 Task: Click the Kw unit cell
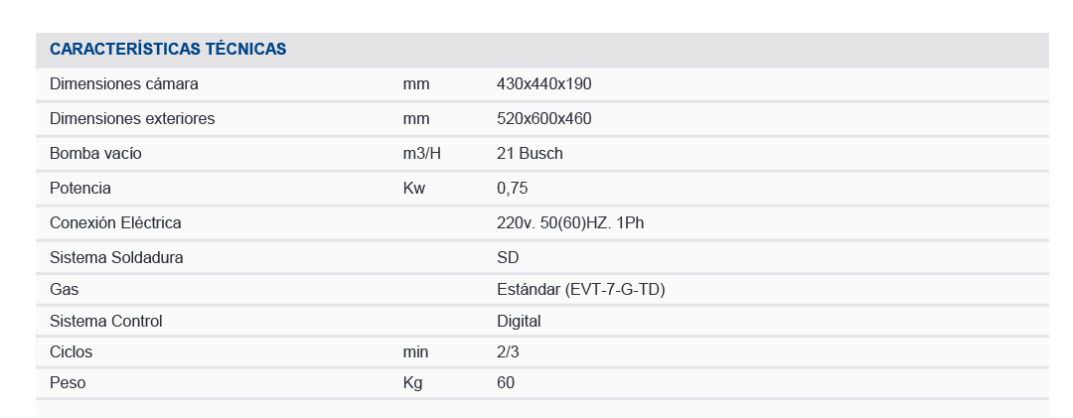pyautogui.click(x=414, y=189)
